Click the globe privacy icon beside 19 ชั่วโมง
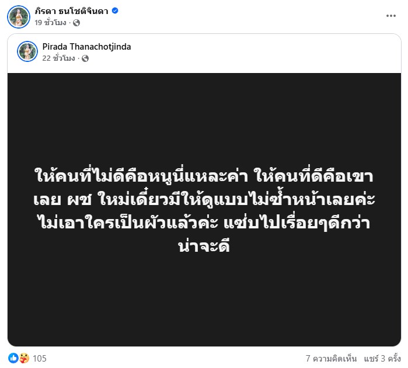The image size is (408, 368). 76,23
